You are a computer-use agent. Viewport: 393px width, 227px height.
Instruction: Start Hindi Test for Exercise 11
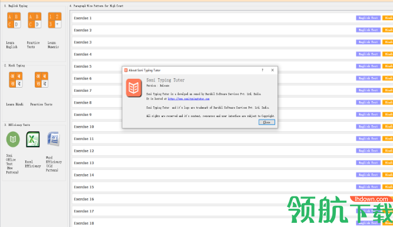click(388, 139)
